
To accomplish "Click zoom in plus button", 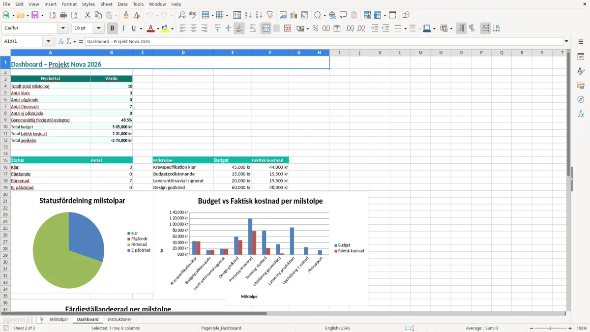I will pos(570,328).
